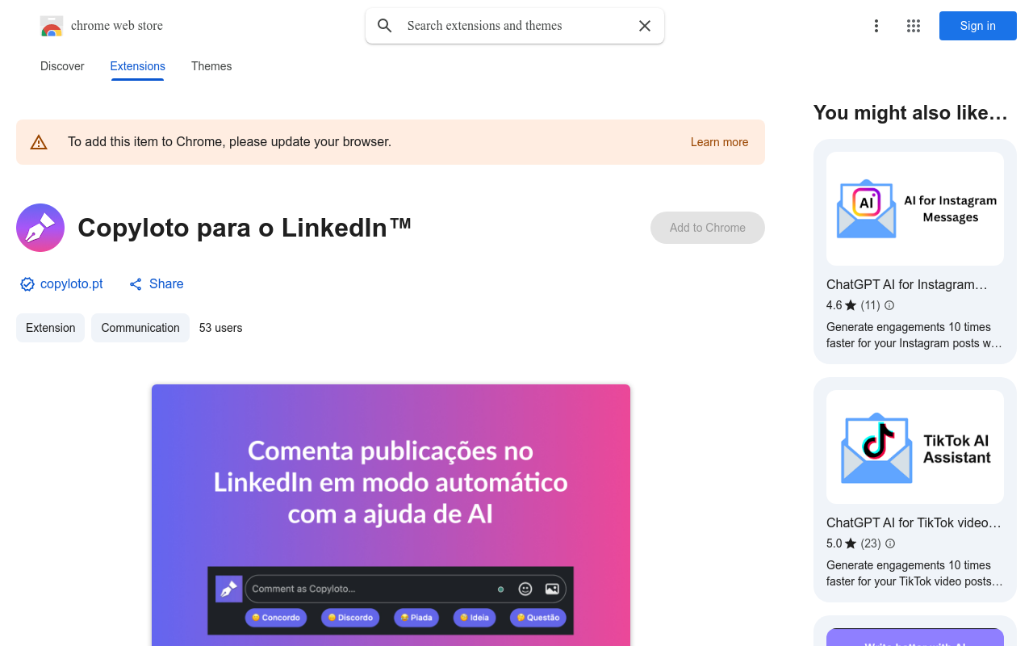Open ChatGPT AI for Instagram title
Screen dimensions: 1033x646
pyautogui.click(x=907, y=284)
